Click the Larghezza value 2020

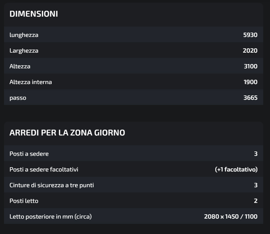(250, 50)
